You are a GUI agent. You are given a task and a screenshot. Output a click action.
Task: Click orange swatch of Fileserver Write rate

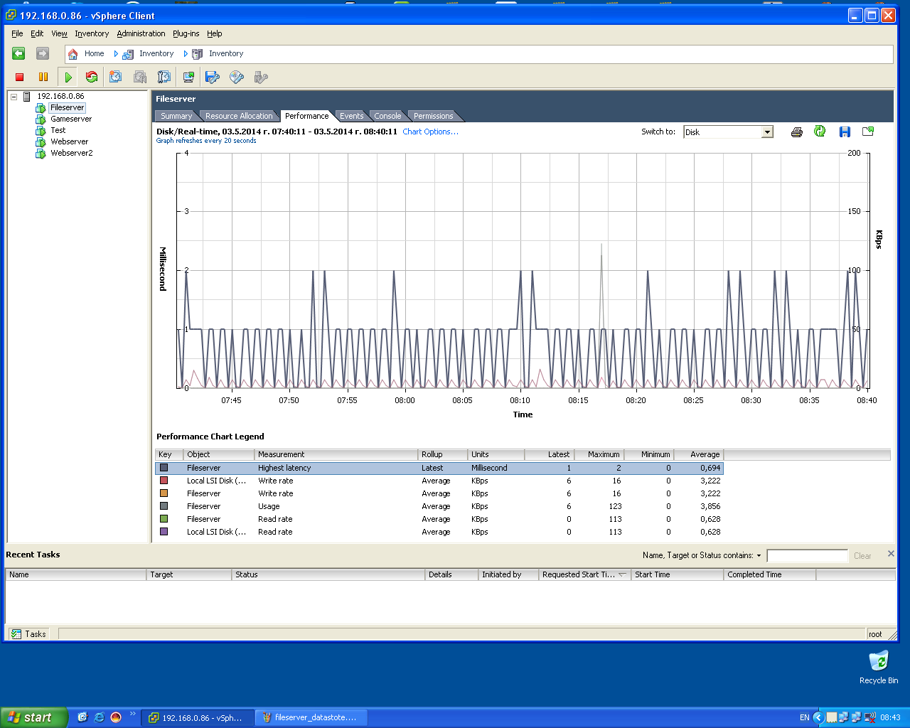pos(164,493)
